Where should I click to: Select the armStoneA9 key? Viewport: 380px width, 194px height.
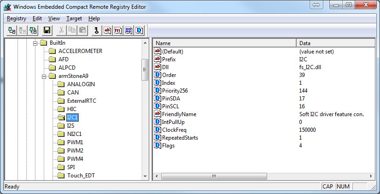(x=73, y=76)
